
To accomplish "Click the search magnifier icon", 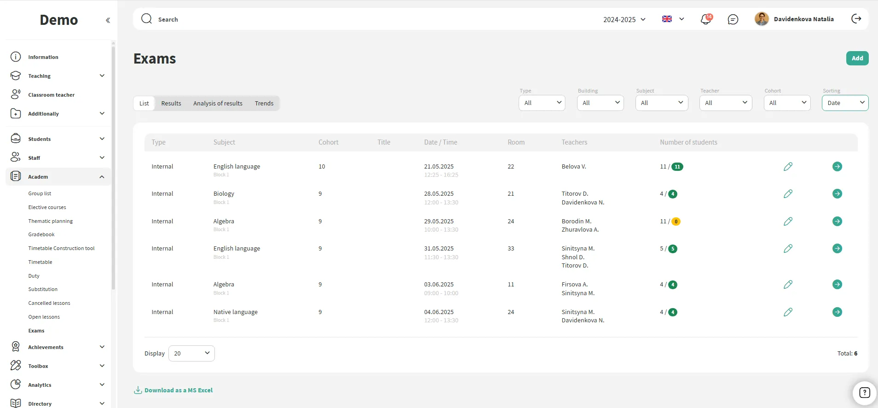I will point(146,19).
